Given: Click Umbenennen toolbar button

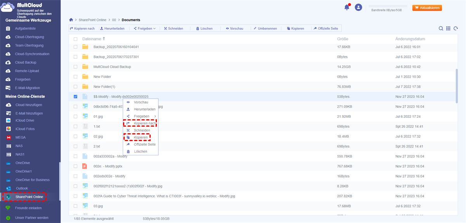Looking at the screenshot, I should pos(265,28).
